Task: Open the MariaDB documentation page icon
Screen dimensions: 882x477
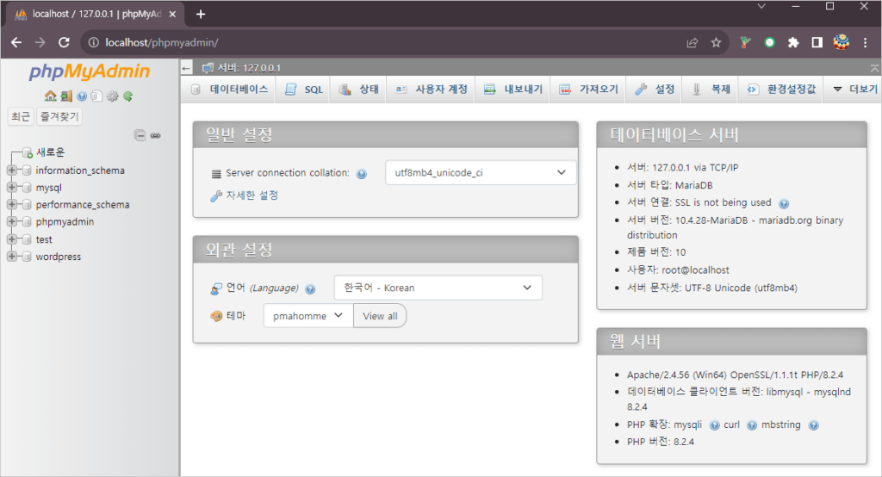Action: (96, 96)
